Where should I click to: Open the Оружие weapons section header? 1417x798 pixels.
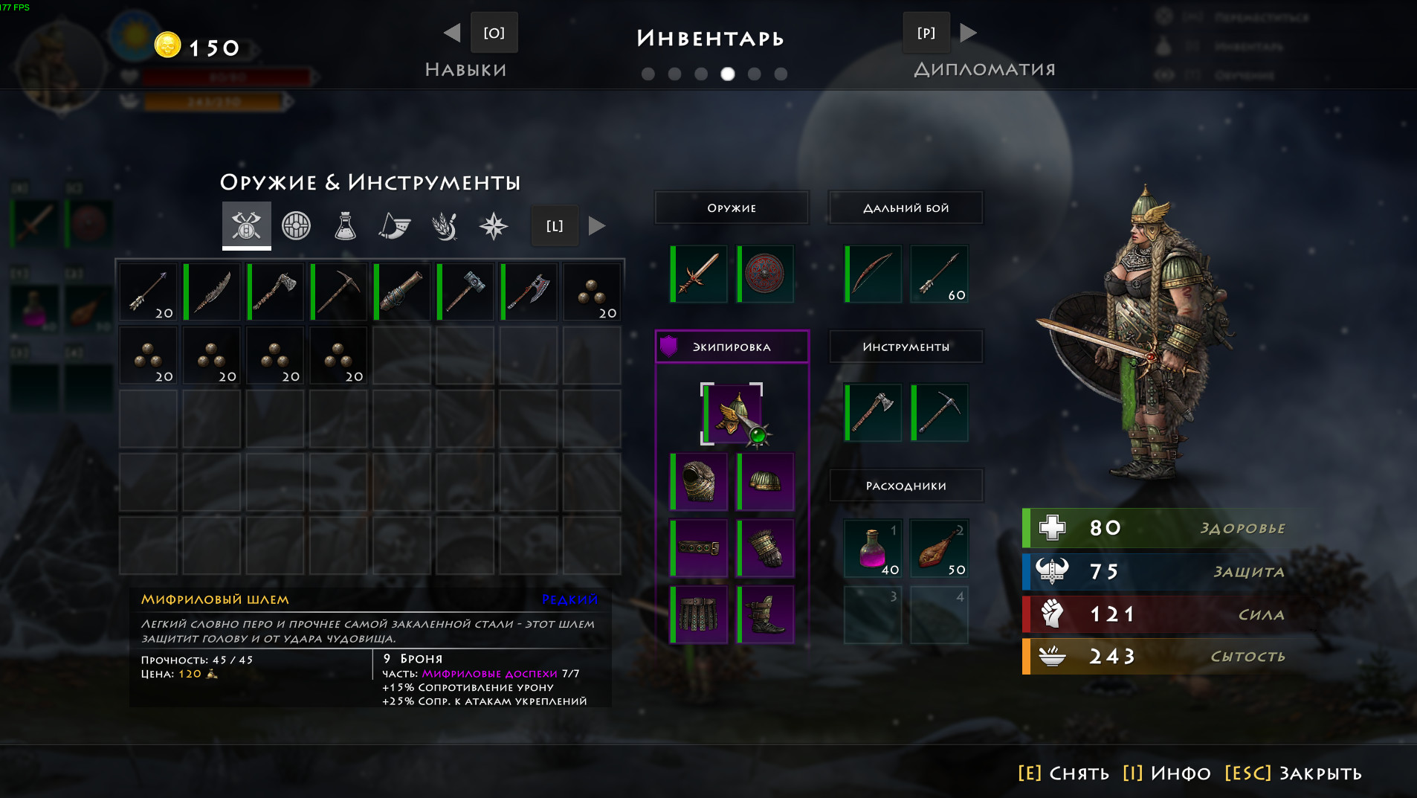tap(732, 208)
